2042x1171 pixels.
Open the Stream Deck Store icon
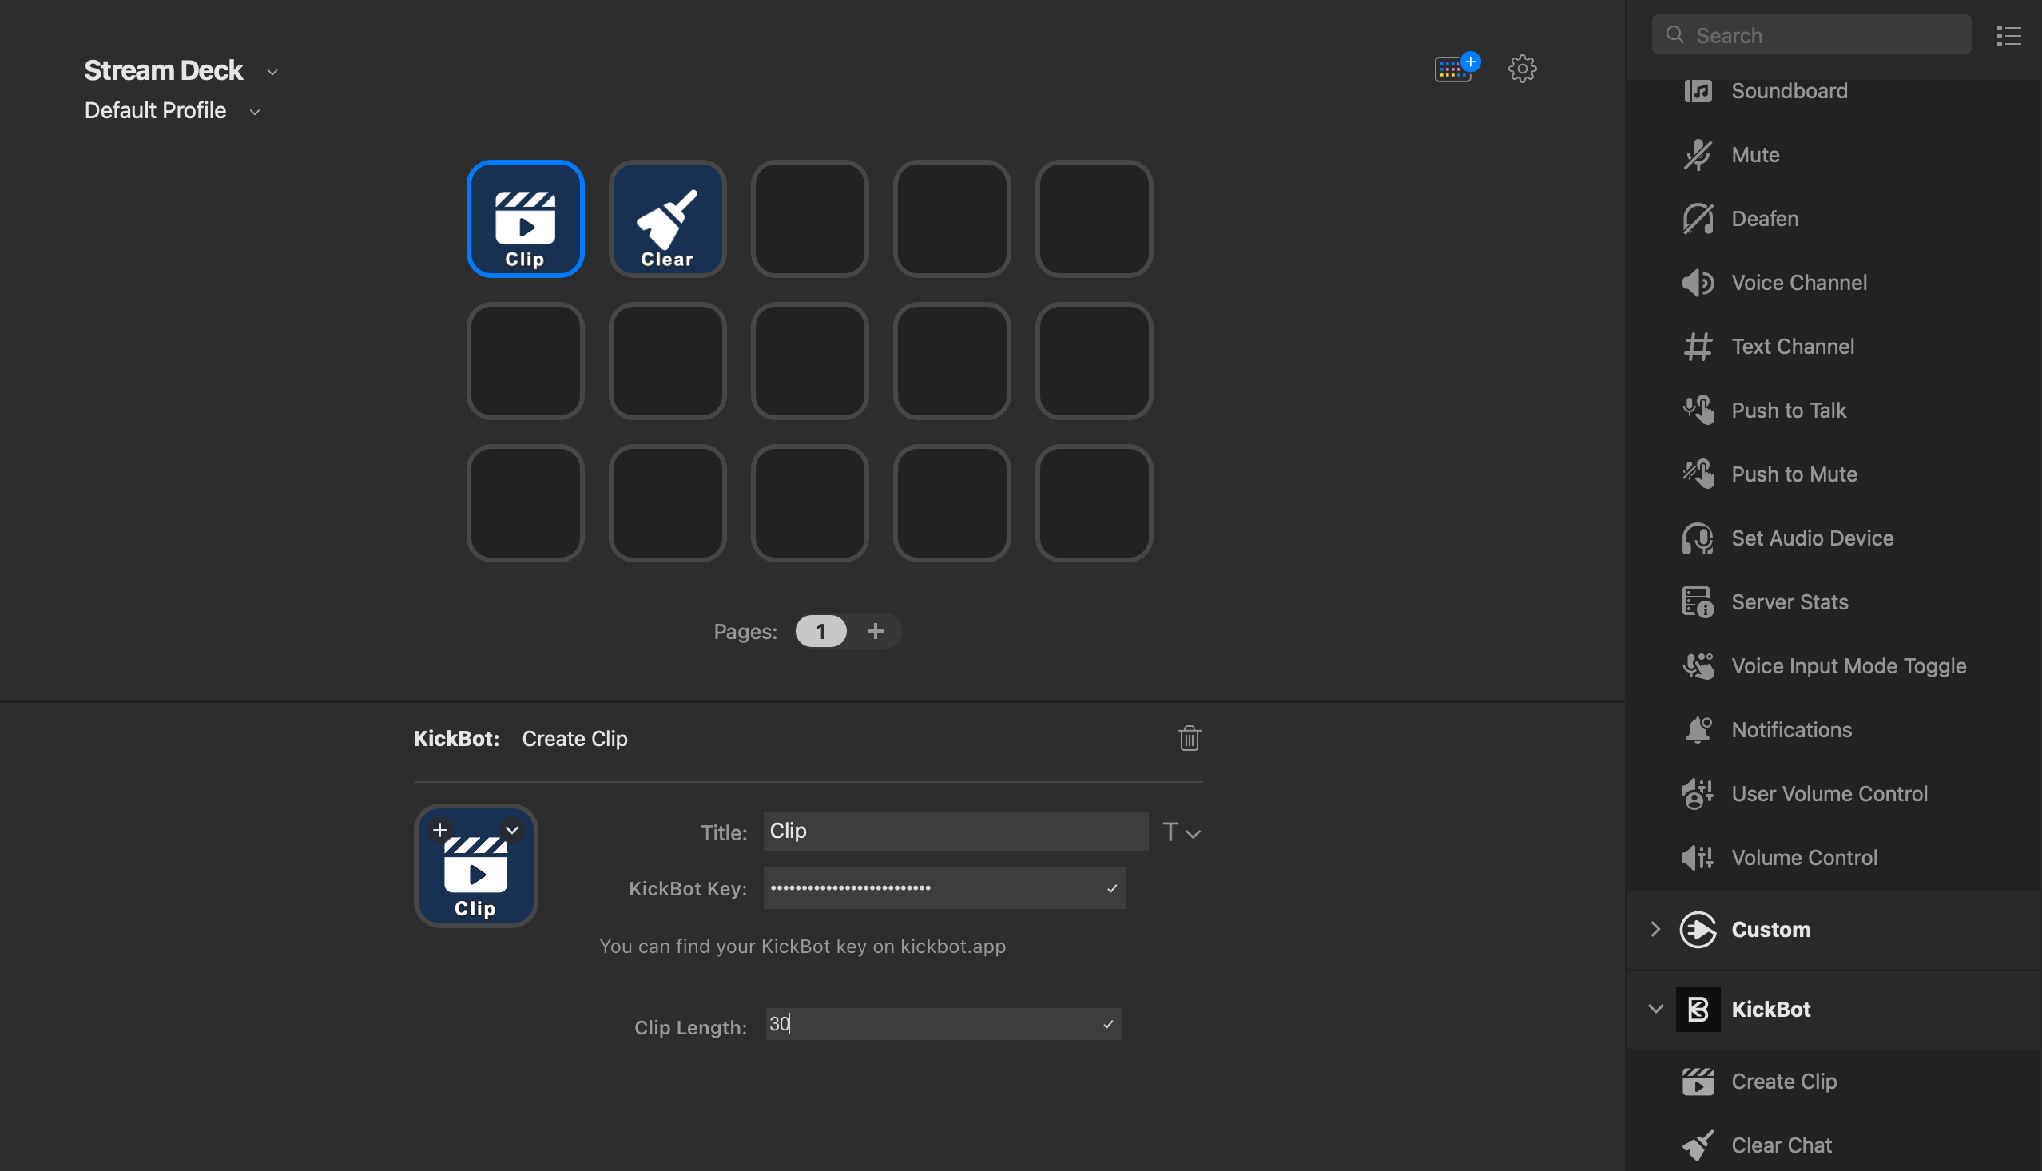tap(1454, 69)
